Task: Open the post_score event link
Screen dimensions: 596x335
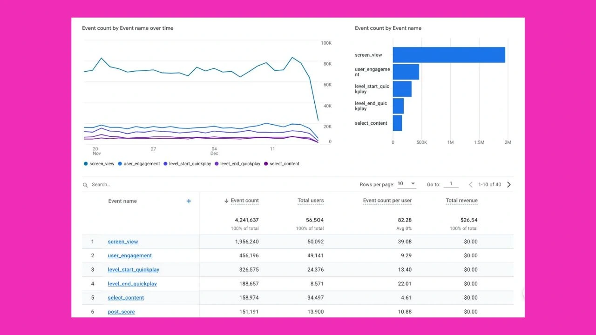Action: pos(121,312)
